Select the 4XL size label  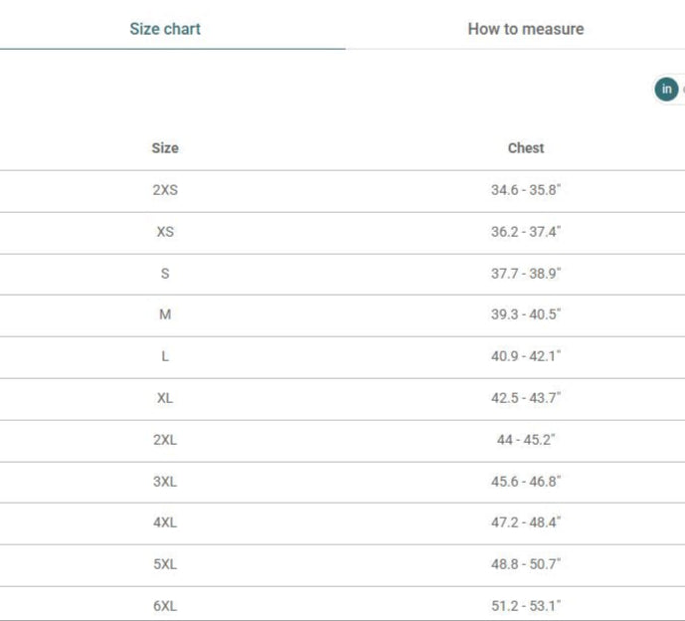click(165, 522)
